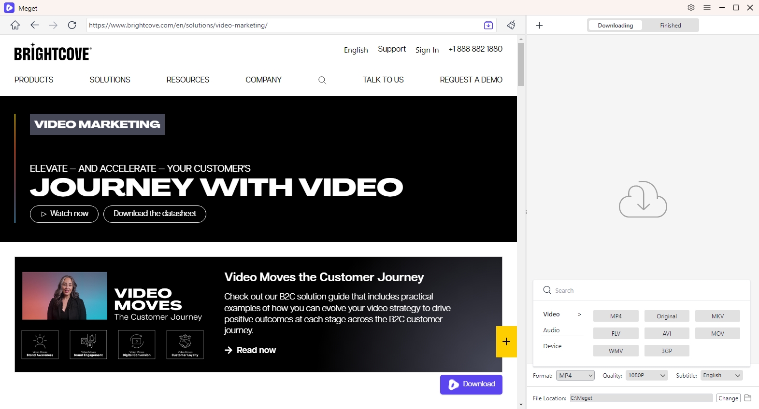The width and height of the screenshot is (759, 409).
Task: Choose the 3GP format button
Action: pyautogui.click(x=667, y=351)
